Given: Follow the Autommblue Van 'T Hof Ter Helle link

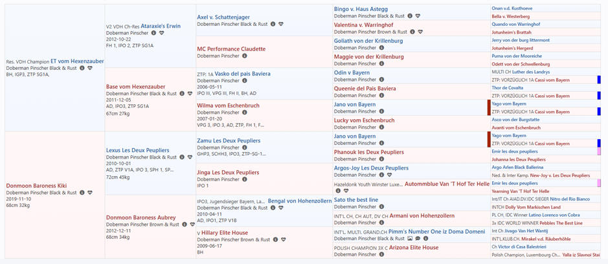Looking at the screenshot, I should click(x=447, y=184).
